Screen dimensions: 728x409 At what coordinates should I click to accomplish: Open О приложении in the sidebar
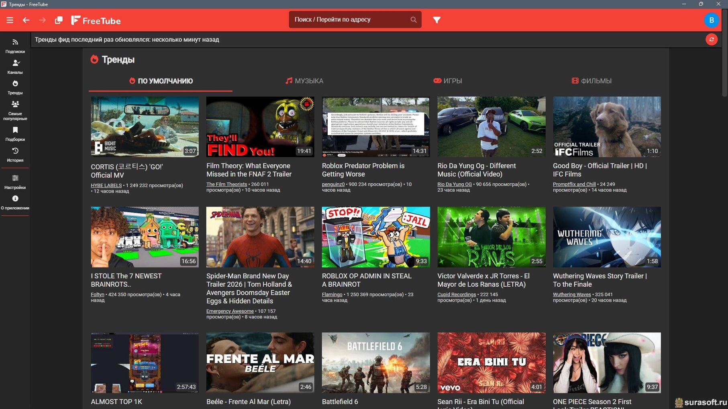[x=15, y=202]
